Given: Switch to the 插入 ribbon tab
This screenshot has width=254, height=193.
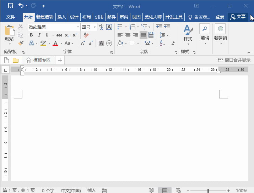Looking at the screenshot, I should pos(62,17).
